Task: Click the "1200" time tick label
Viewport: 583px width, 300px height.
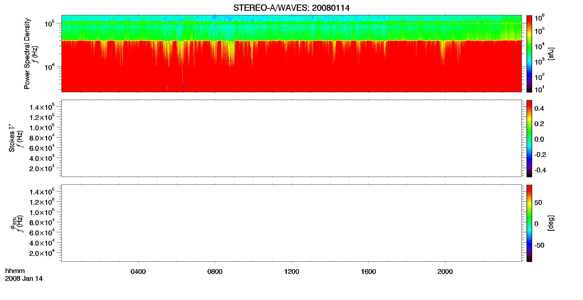Action: [x=291, y=272]
